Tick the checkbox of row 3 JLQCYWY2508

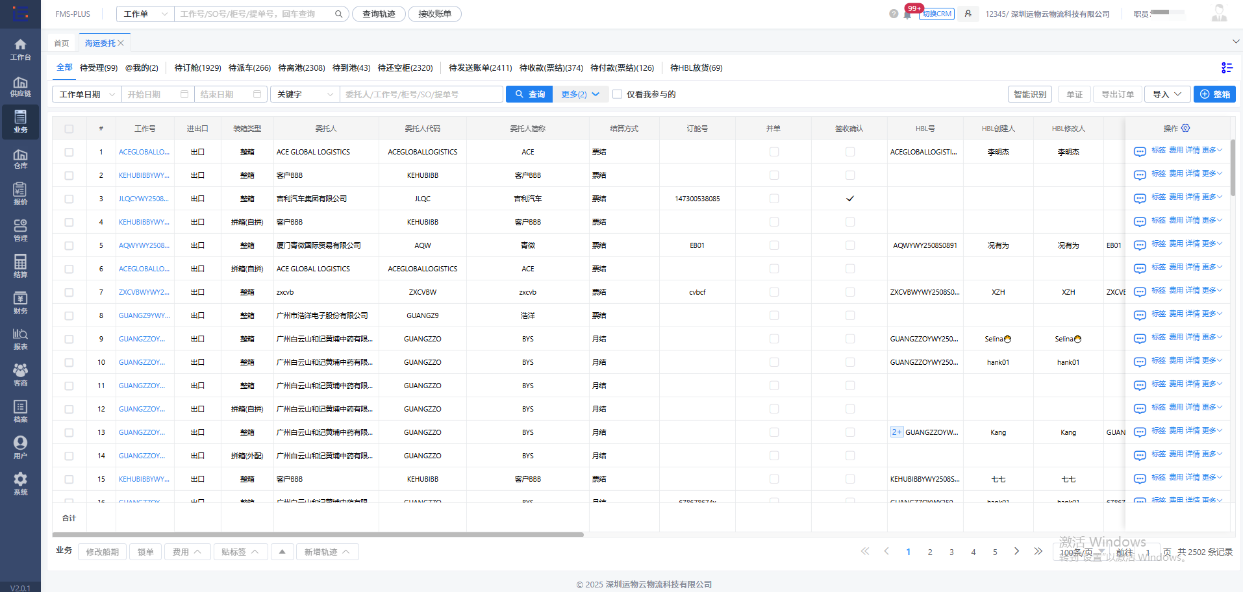pyautogui.click(x=69, y=199)
